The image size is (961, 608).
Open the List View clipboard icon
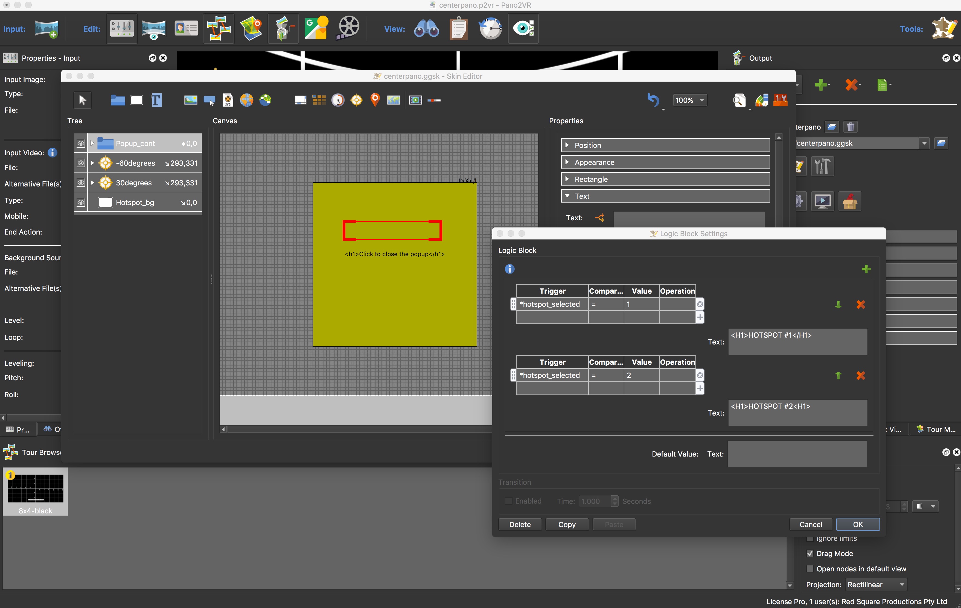[x=459, y=29]
